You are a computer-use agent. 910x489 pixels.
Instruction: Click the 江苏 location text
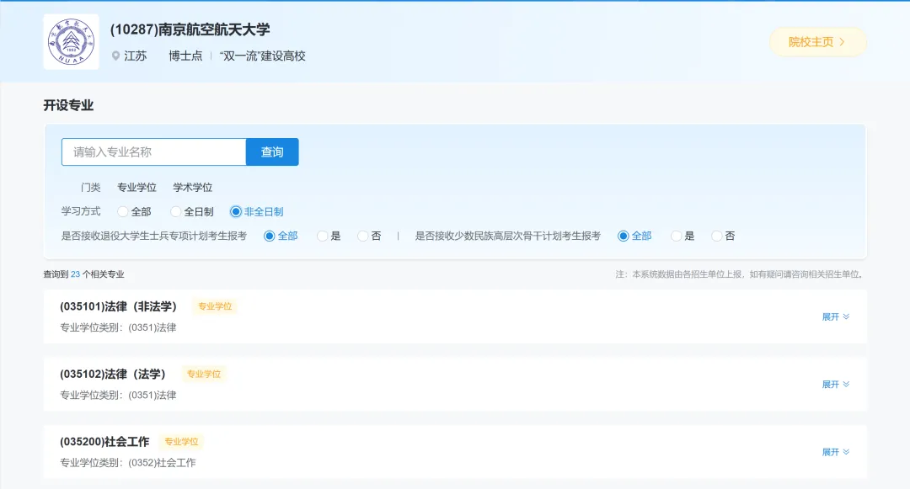coord(135,56)
